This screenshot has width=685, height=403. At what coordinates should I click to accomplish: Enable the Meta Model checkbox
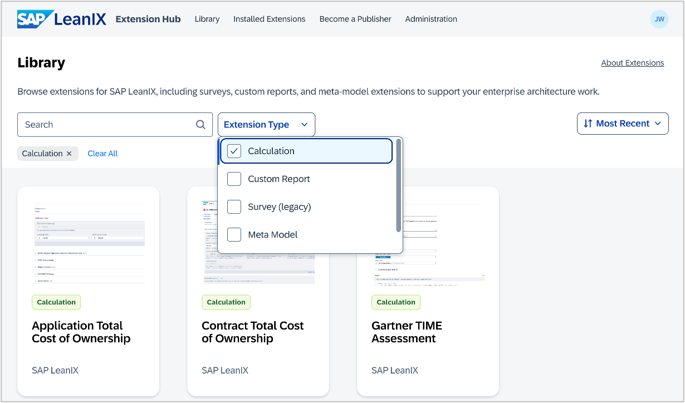234,234
